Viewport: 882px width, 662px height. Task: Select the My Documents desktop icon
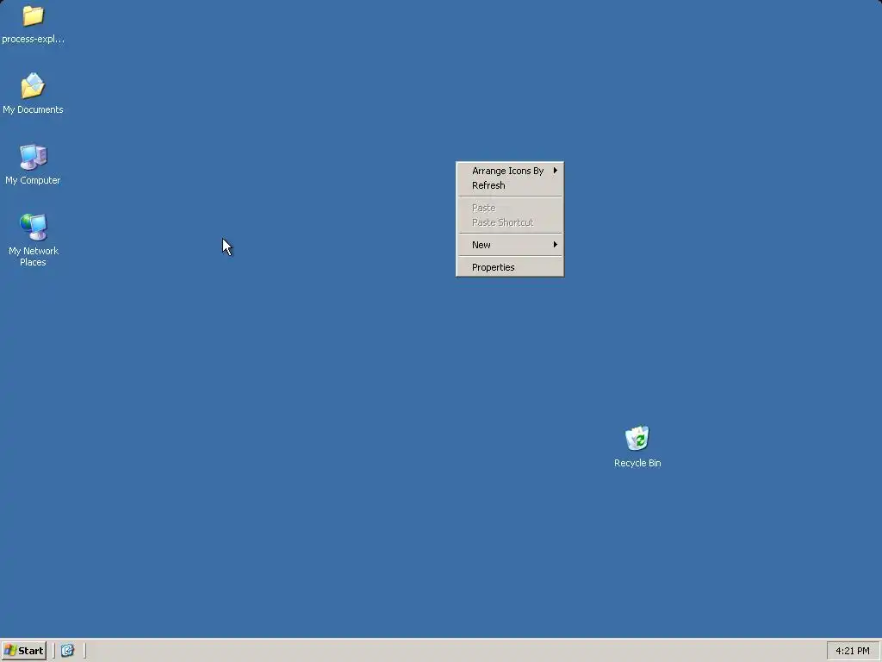tap(34, 86)
